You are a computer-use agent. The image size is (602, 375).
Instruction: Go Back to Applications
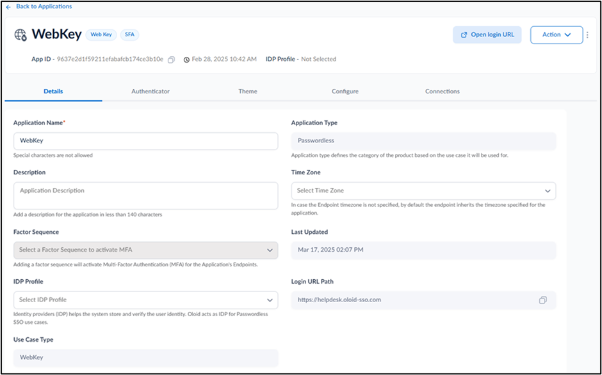pos(44,6)
